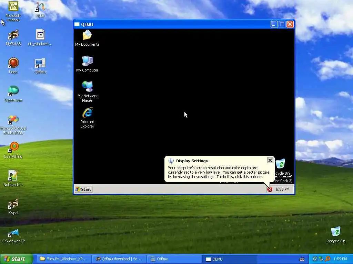This screenshot has width=353, height=264.
Task: Click the Everything tray icon in host taskbar
Action: pyautogui.click(x=327, y=259)
